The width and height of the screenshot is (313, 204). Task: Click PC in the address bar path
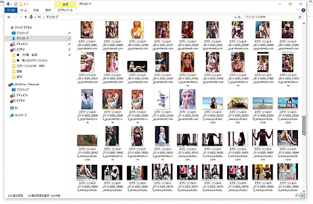point(39,17)
